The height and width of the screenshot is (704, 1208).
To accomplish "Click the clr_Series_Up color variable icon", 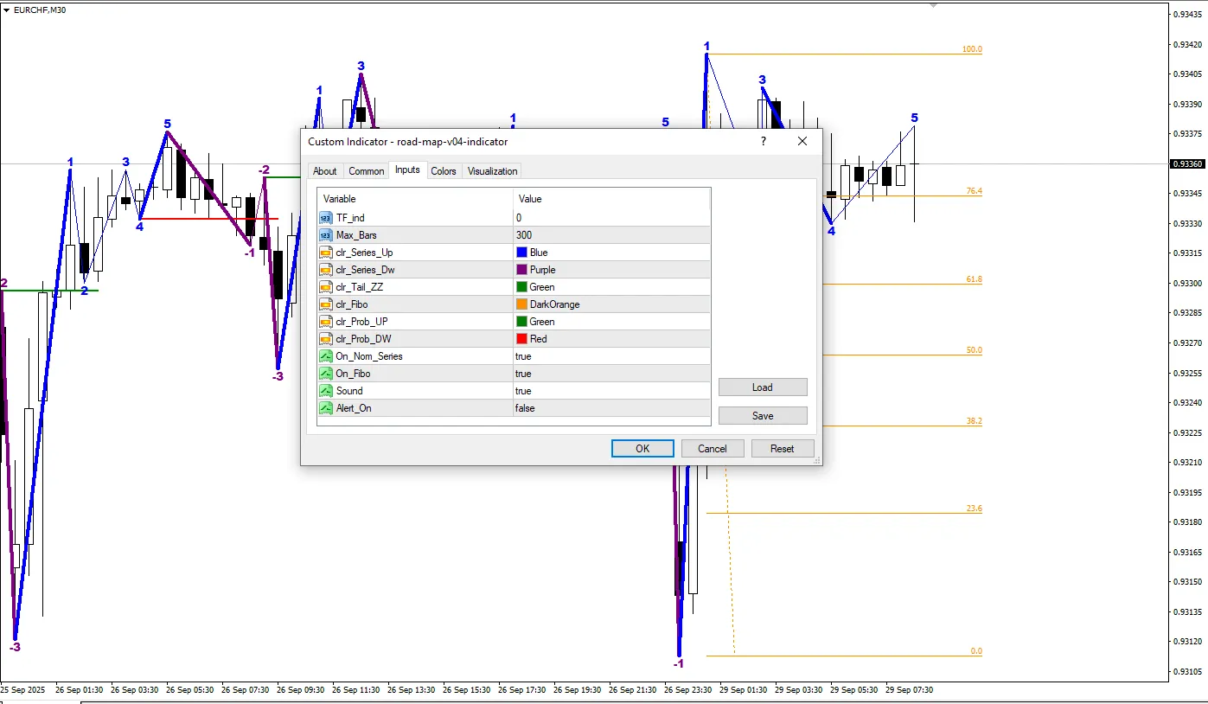I will coord(326,253).
